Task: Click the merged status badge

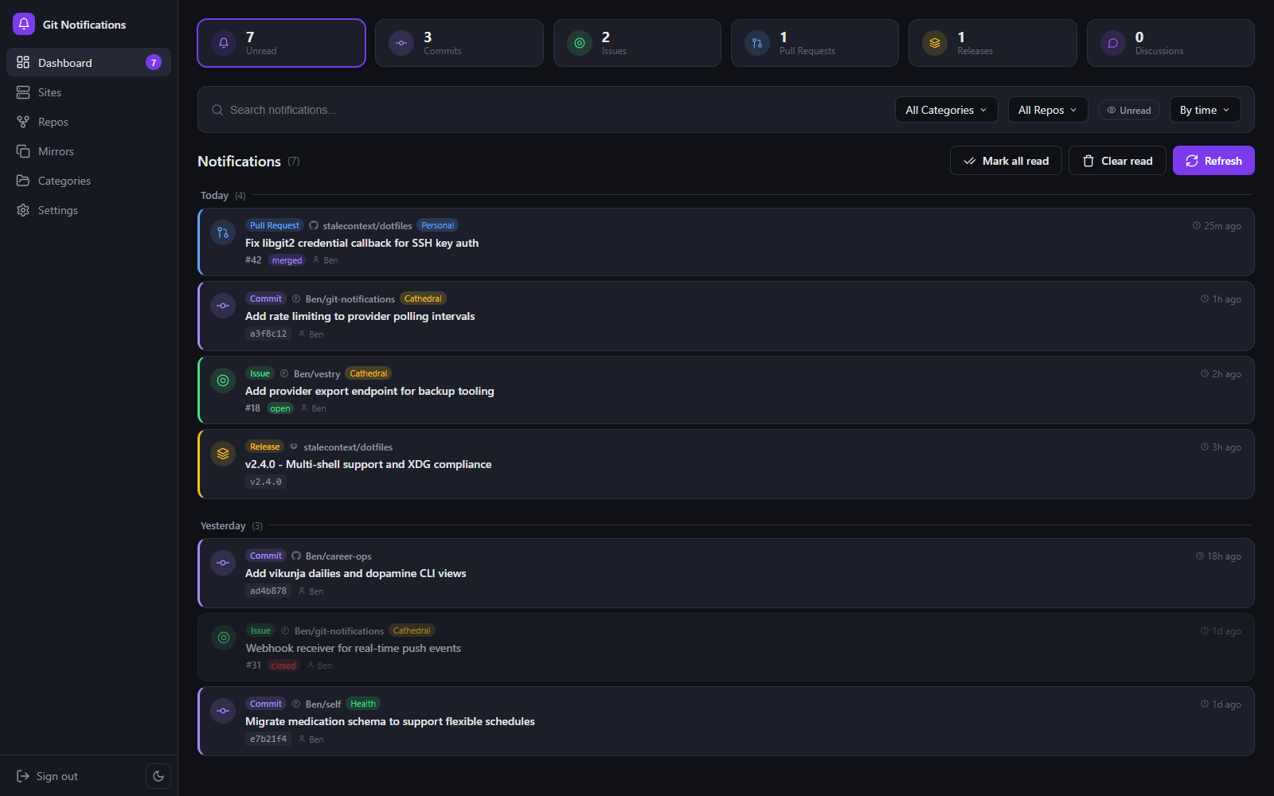Action: click(x=287, y=260)
